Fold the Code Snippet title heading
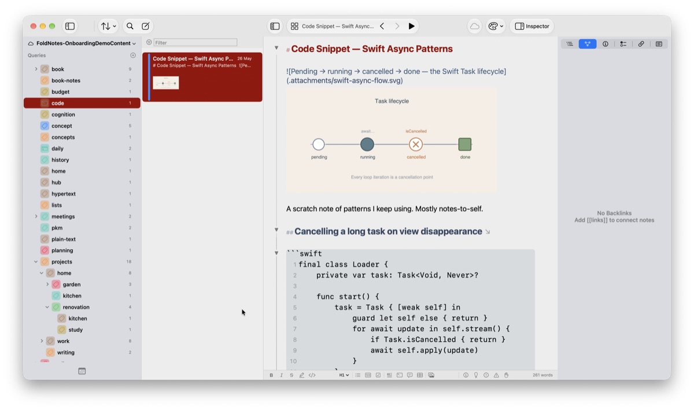This screenshot has height=410, width=694. (x=276, y=48)
